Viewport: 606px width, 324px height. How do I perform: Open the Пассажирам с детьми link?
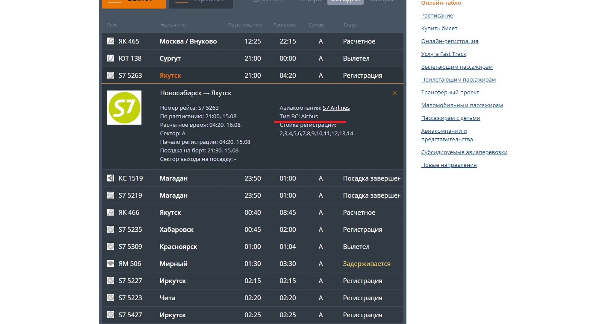click(x=451, y=118)
